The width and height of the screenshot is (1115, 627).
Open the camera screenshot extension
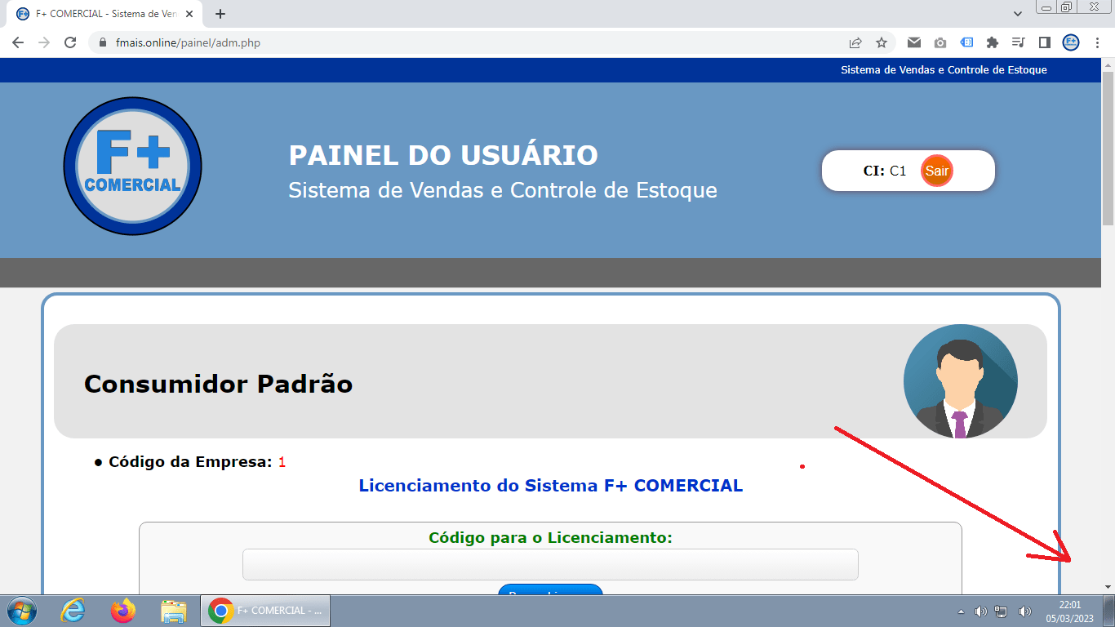pyautogui.click(x=940, y=42)
